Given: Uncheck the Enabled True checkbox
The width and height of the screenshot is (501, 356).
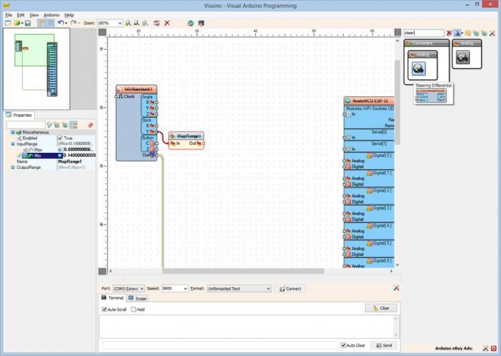Looking at the screenshot, I should click(60, 138).
